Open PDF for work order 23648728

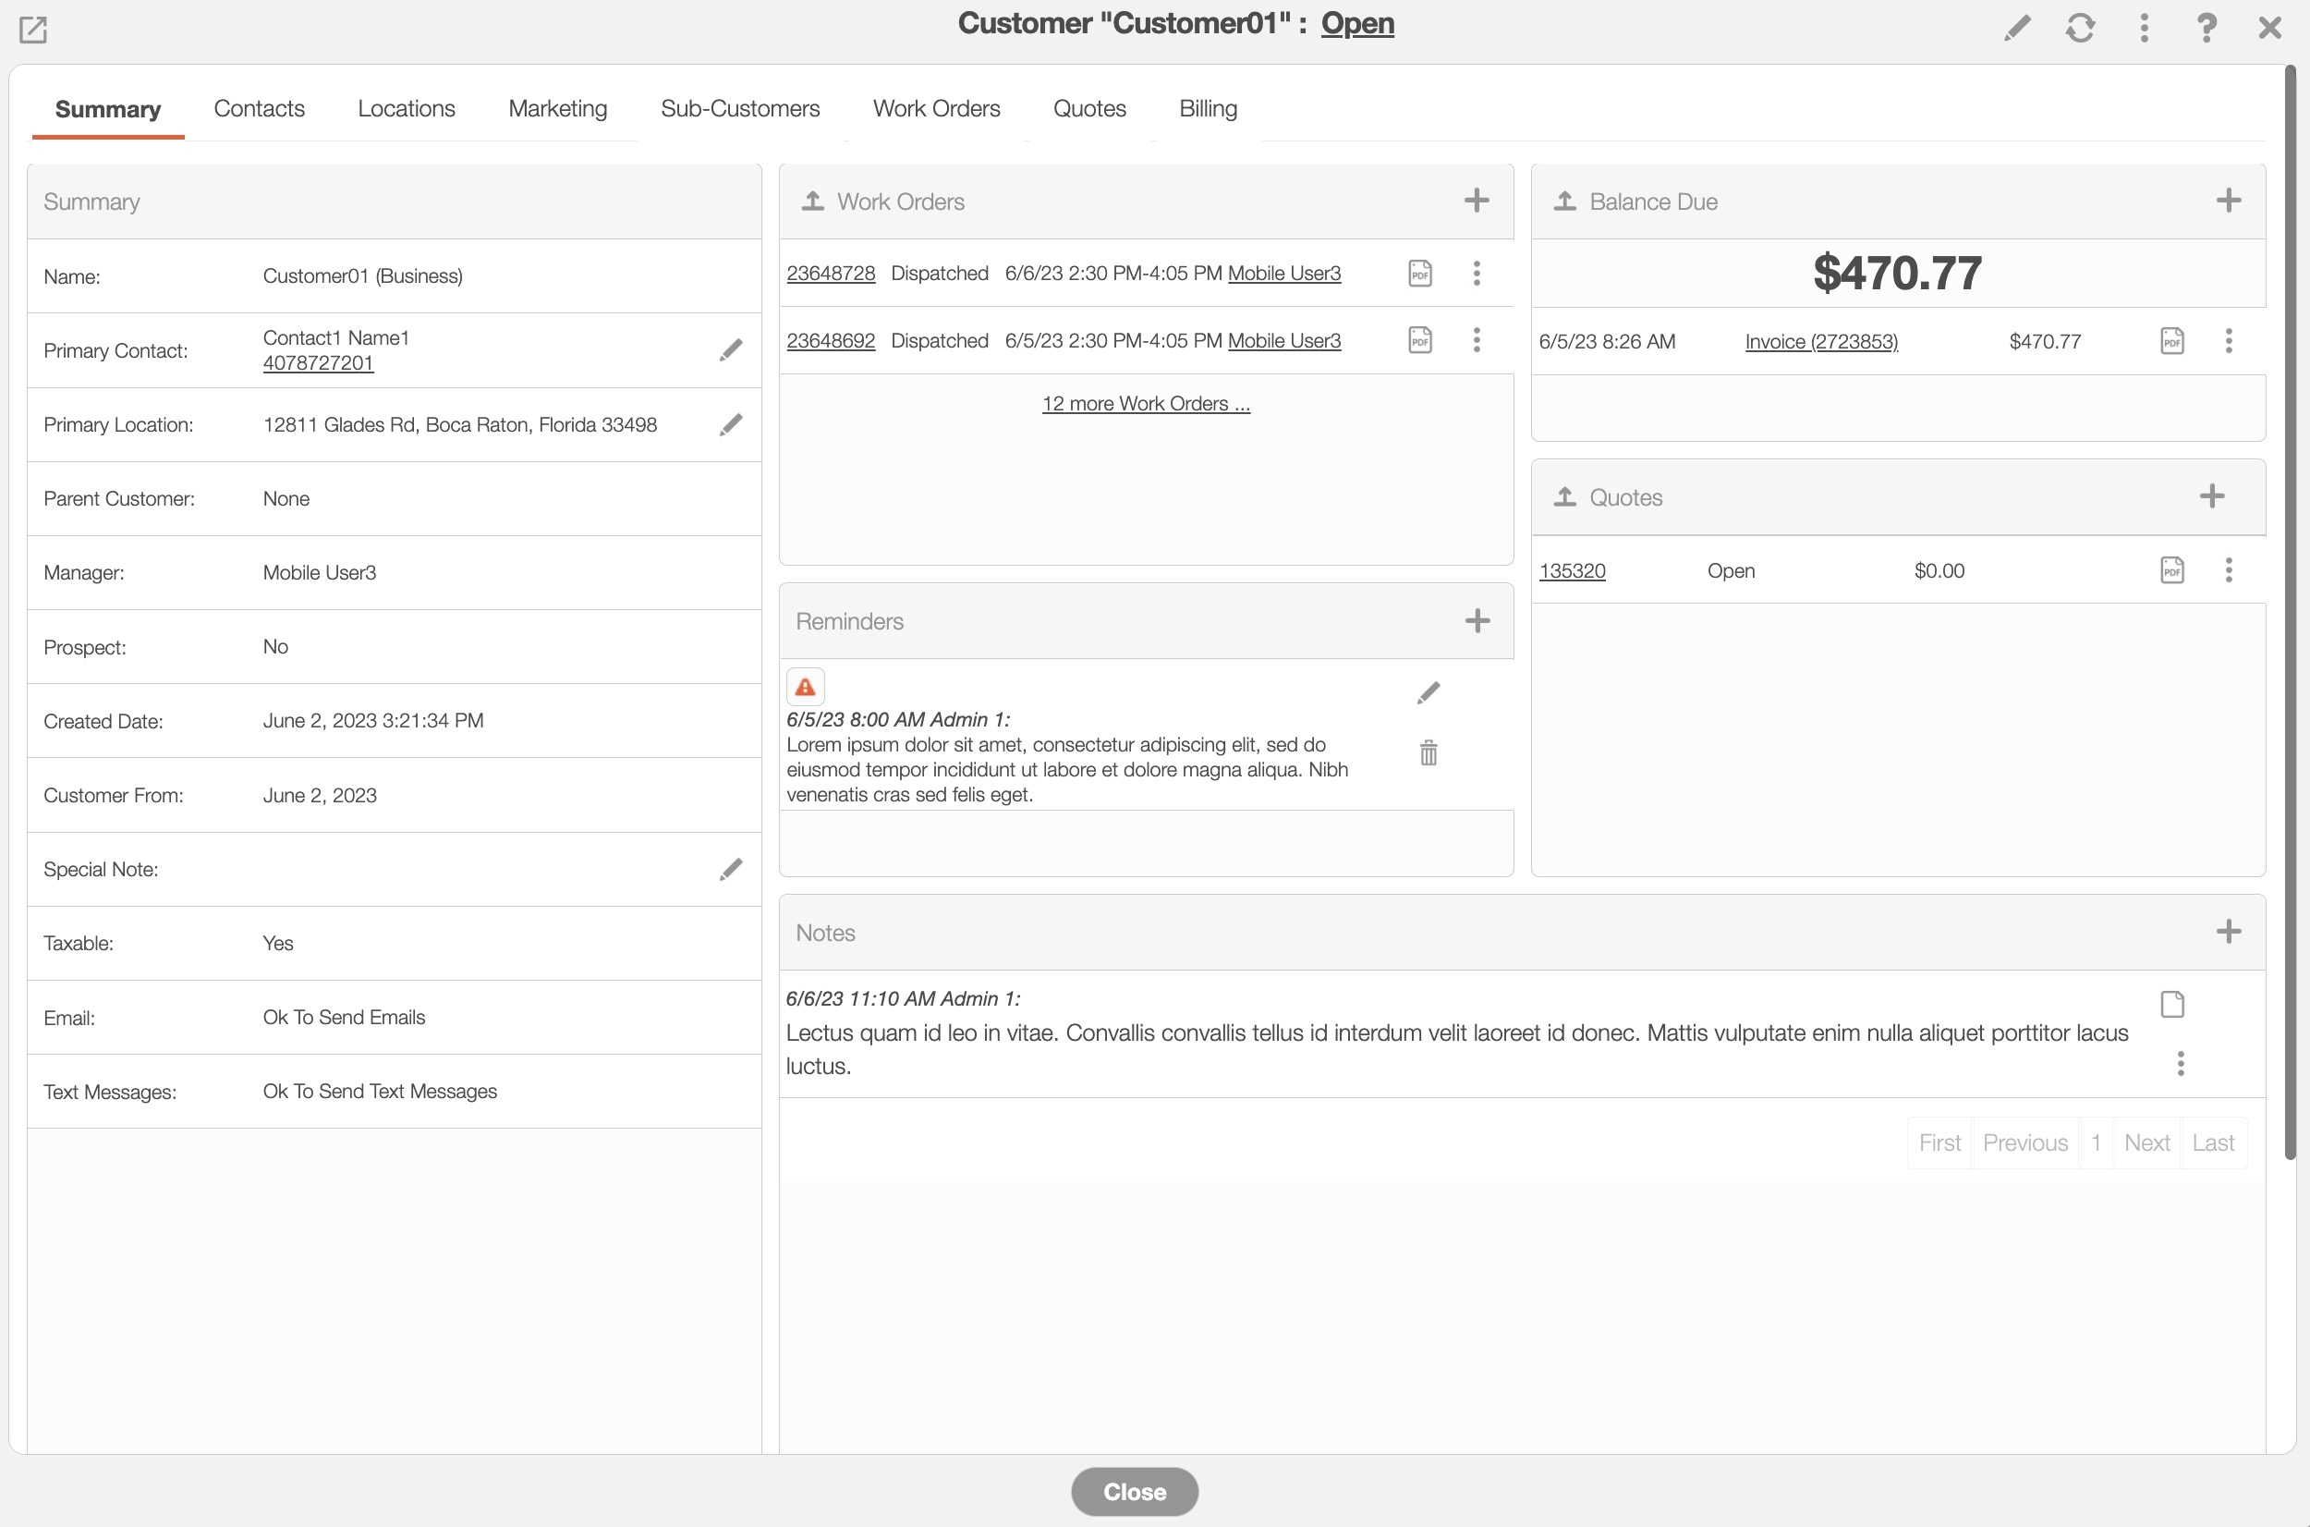click(1419, 273)
